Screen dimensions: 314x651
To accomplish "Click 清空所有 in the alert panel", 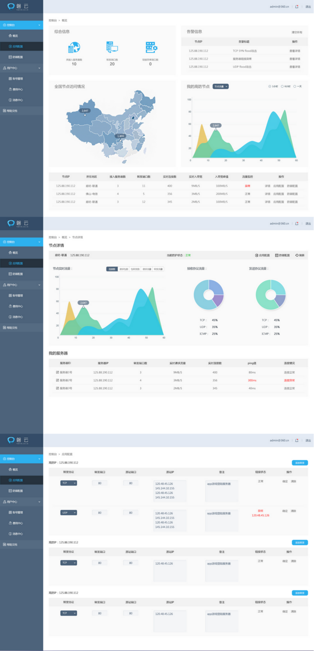I will click(297, 33).
